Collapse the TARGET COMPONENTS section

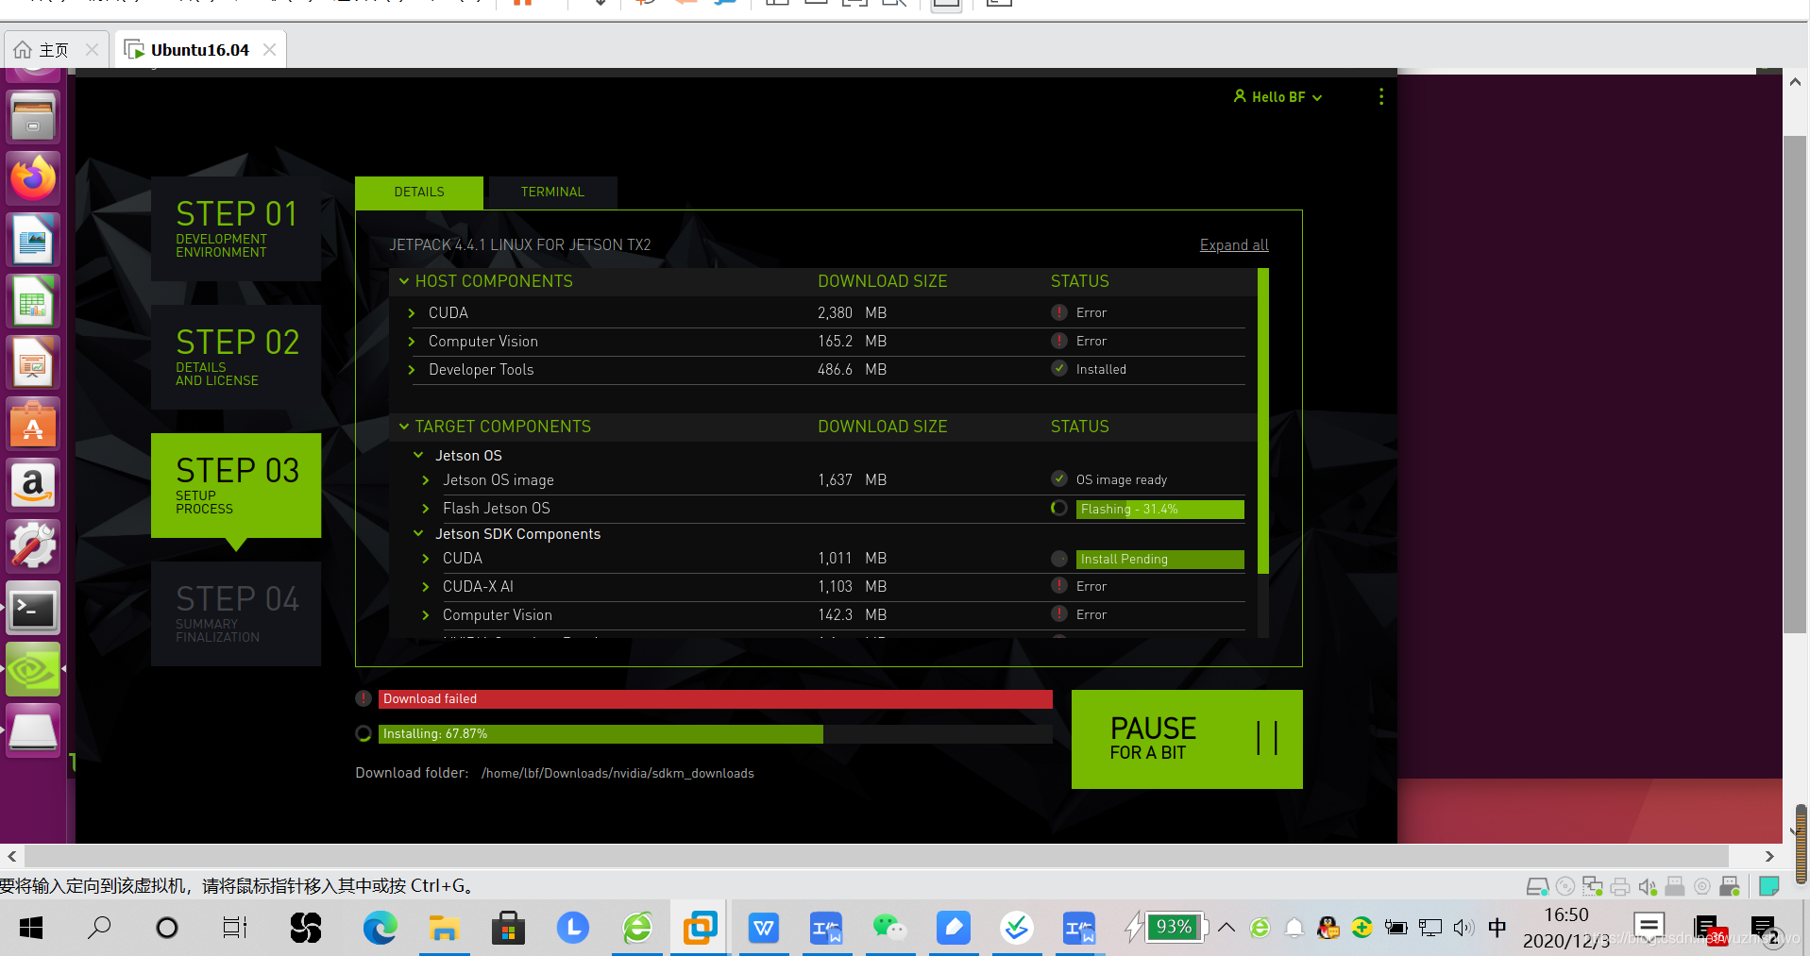tap(404, 427)
